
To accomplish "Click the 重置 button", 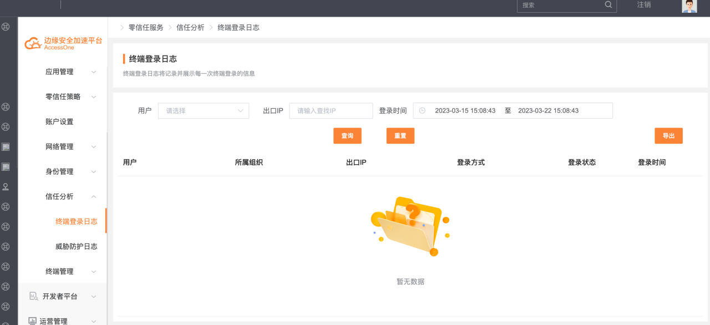I will click(400, 136).
